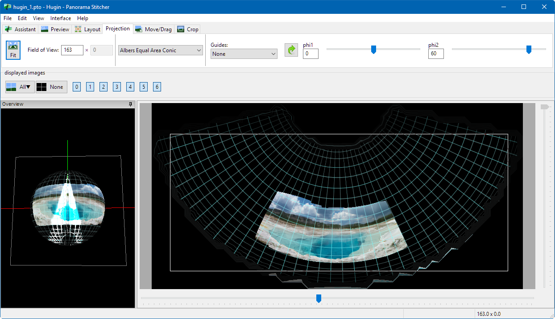The image size is (555, 319).
Task: Switch to the Move/Drag tab
Action: 153,29
